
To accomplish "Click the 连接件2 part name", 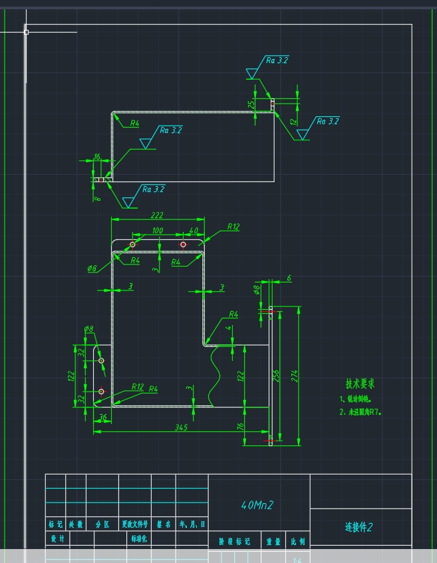I will pyautogui.click(x=359, y=526).
